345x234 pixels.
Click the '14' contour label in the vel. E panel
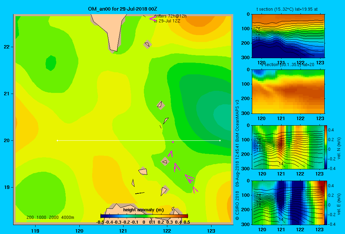point(281,219)
